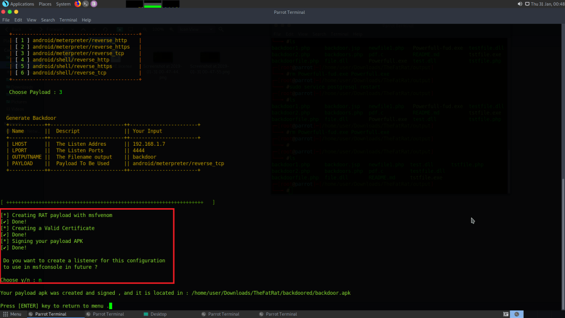Click the 'Parrot Terminal' window title
565x318 pixels.
point(289,12)
